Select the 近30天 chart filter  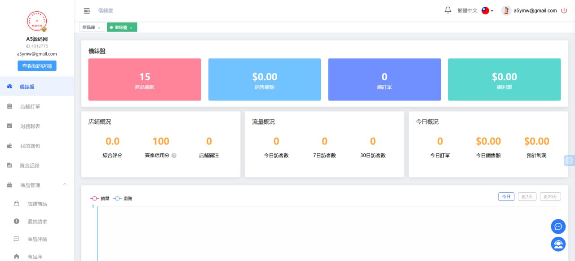pyautogui.click(x=550, y=196)
